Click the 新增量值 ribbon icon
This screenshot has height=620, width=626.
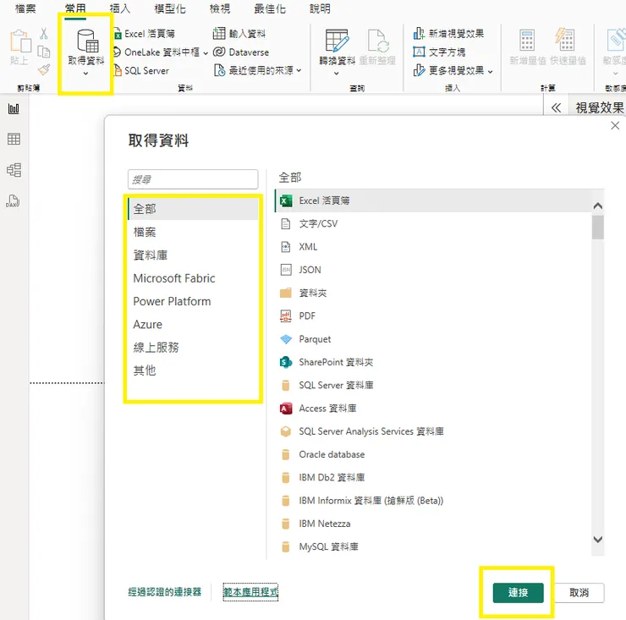click(527, 41)
